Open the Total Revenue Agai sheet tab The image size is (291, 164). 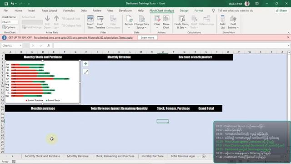click(x=183, y=156)
